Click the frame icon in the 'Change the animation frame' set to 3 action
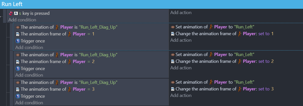Viewport: 303px width, 106px height. pyautogui.click(x=173, y=89)
